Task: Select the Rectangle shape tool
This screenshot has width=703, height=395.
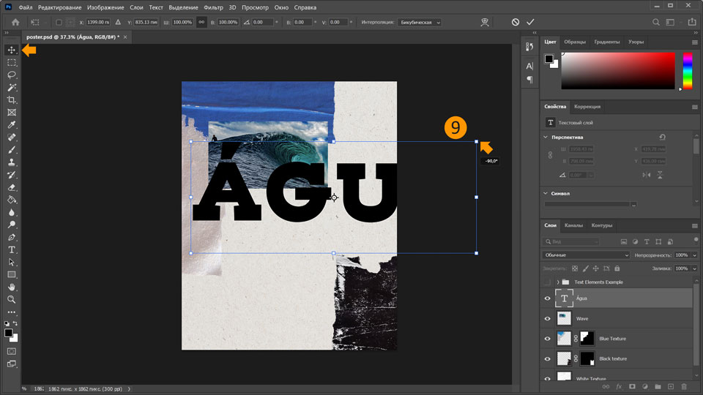Action: [x=12, y=274]
